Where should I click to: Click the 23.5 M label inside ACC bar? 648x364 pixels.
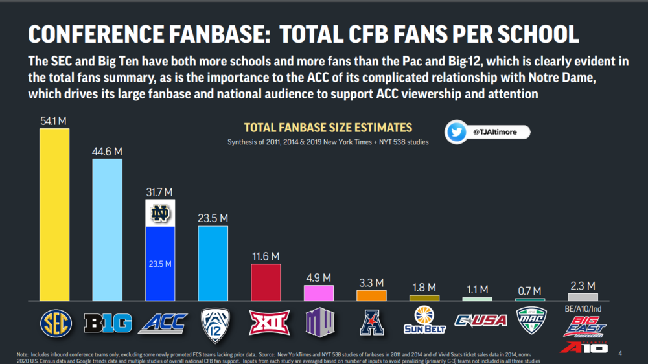159,264
